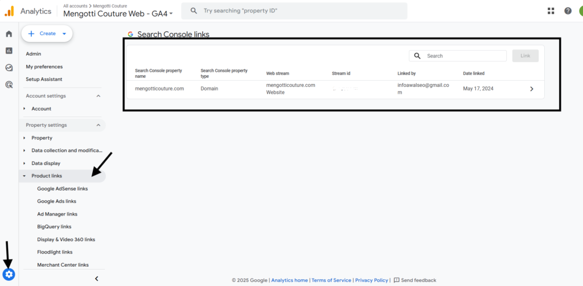Expand the Account tree item
Image resolution: width=583 pixels, height=286 pixels.
[24, 109]
